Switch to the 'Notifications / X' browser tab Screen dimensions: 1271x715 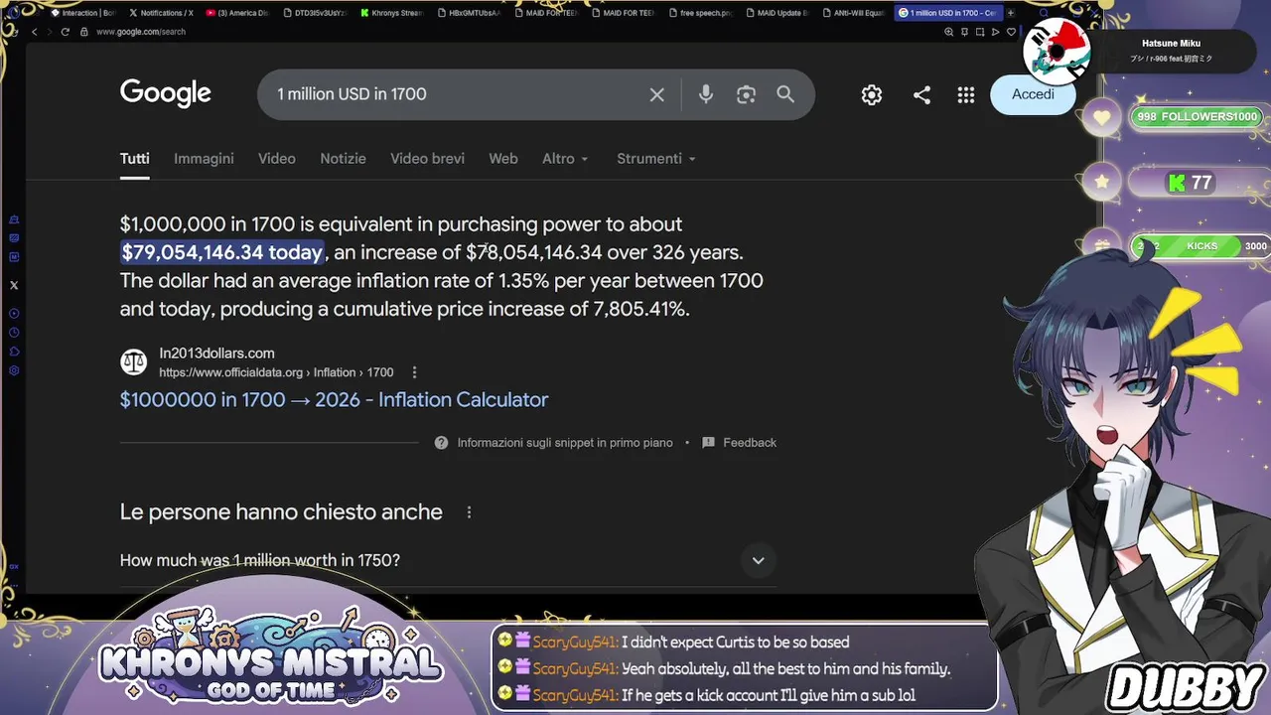coord(162,13)
